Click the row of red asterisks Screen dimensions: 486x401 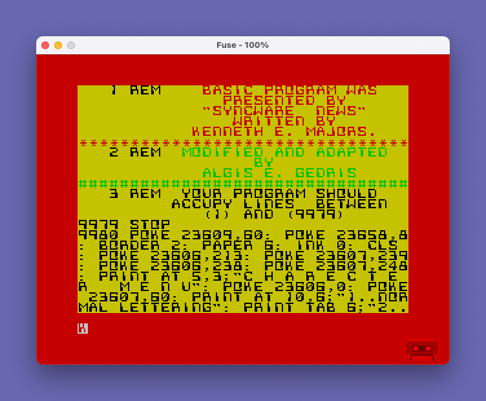243,143
